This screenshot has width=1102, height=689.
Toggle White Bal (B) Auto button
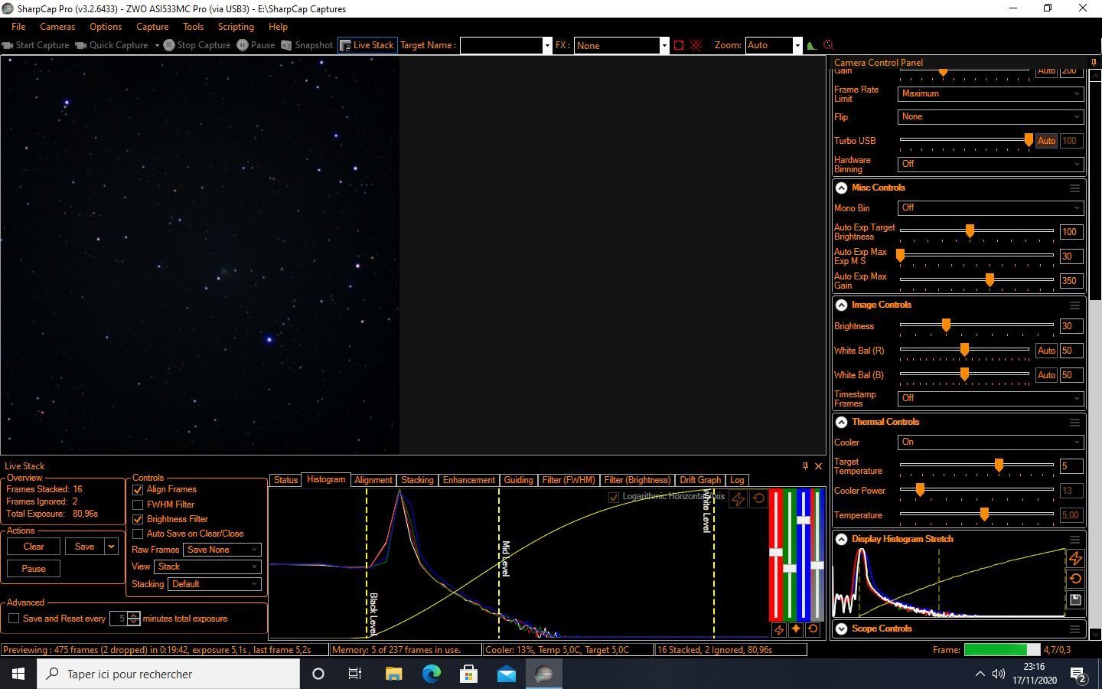pos(1046,375)
